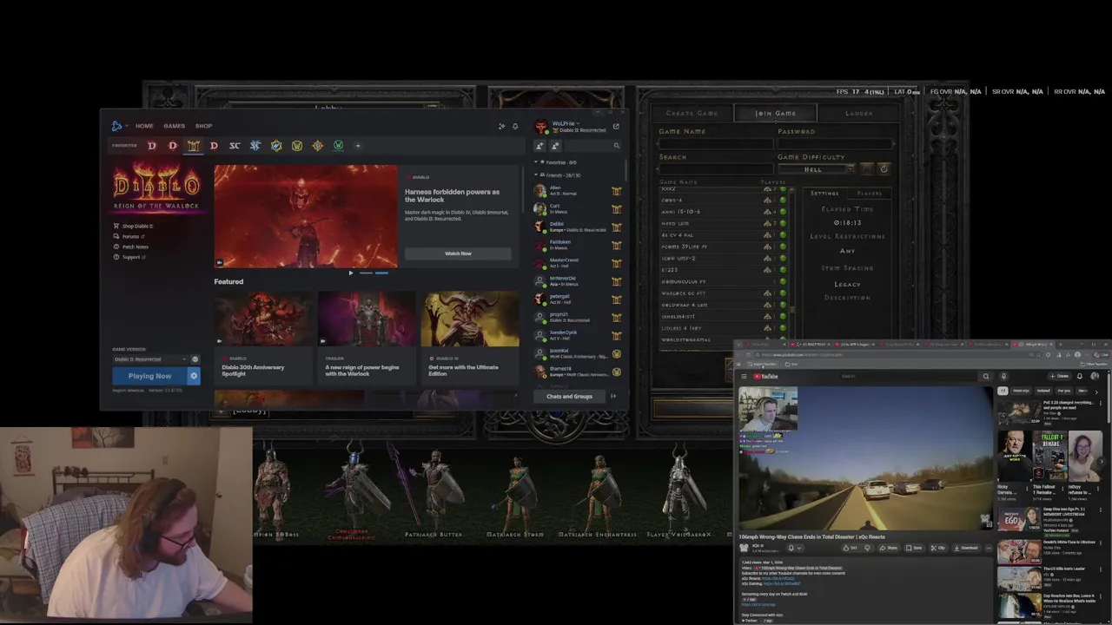
Task: Click the What's New sparkle icon in Battle.net
Action: point(501,126)
